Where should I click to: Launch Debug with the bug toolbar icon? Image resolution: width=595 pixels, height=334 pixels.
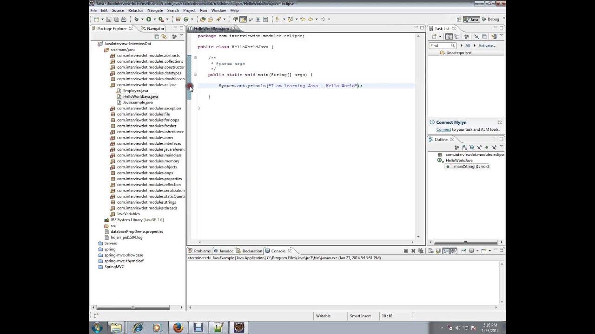(x=136, y=19)
